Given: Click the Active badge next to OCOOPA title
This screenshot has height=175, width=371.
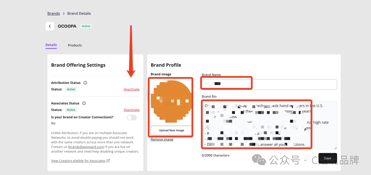Looking at the screenshot, I should point(86,26).
